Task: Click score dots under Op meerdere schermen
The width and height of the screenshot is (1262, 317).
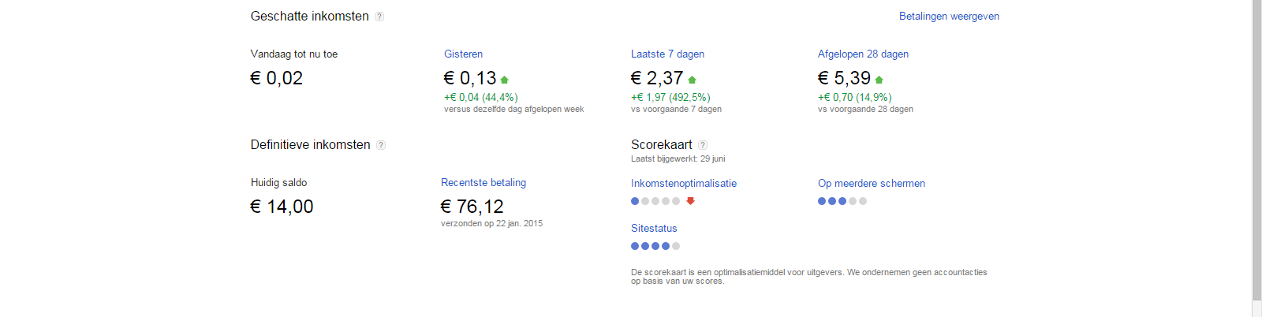Action: 842,201
